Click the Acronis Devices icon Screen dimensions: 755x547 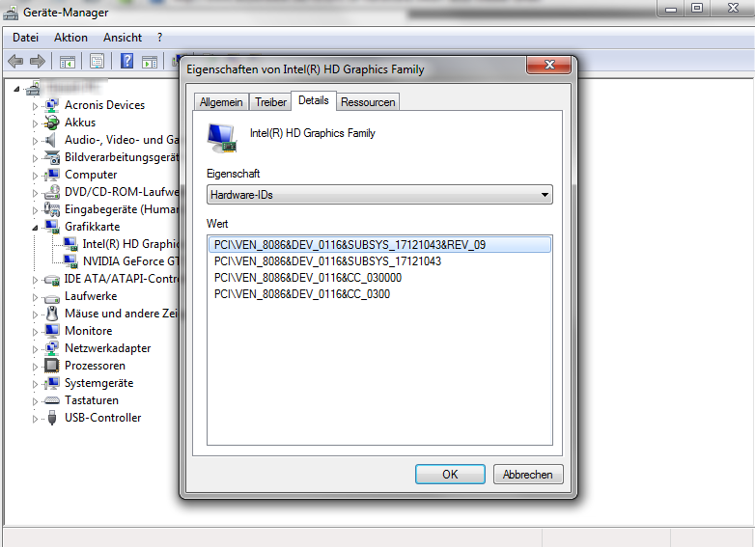point(52,105)
